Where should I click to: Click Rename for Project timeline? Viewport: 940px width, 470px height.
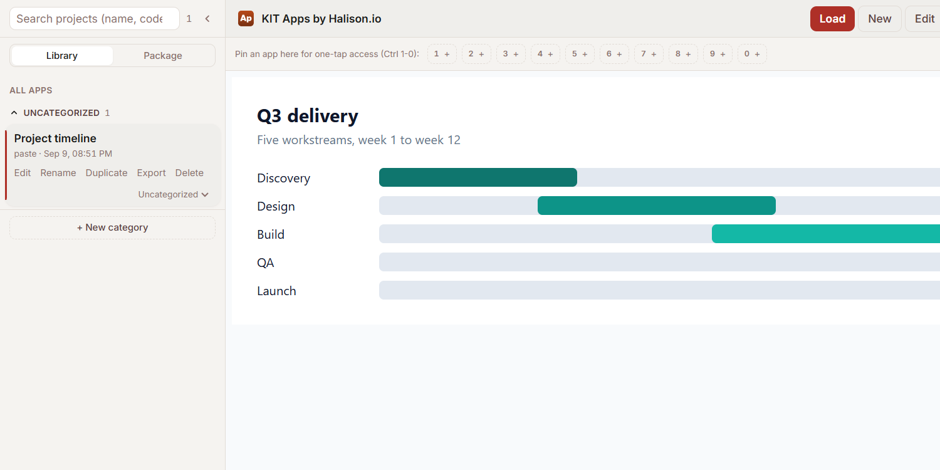[x=58, y=173]
